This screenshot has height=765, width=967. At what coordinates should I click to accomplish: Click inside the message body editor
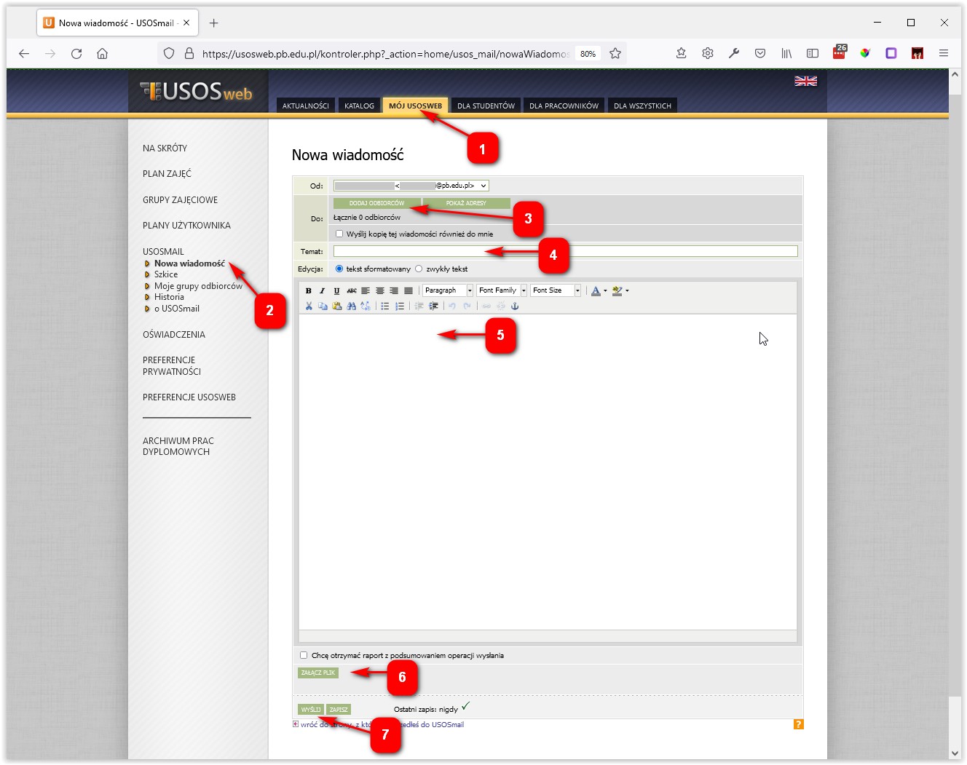(x=548, y=472)
